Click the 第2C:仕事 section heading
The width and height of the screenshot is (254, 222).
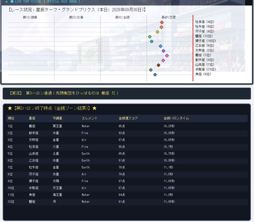tap(76, 17)
